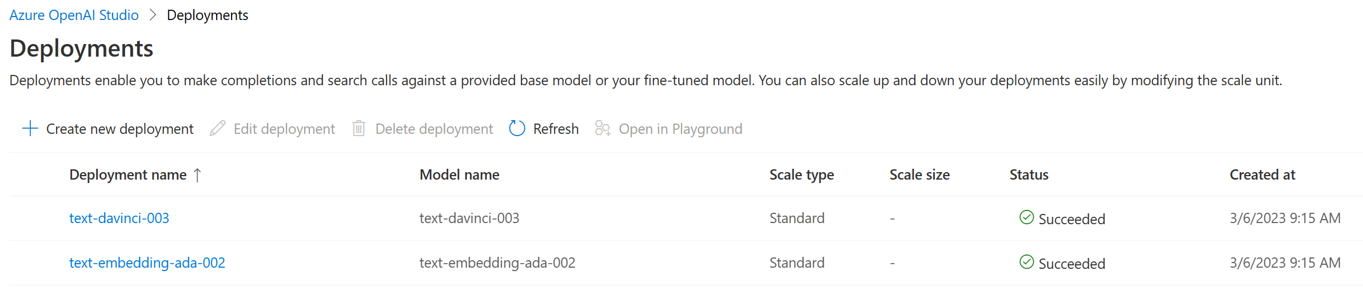Open the Azure OpenAI Studio breadcrumb link
This screenshot has height=294, width=1363.
pyautogui.click(x=74, y=15)
